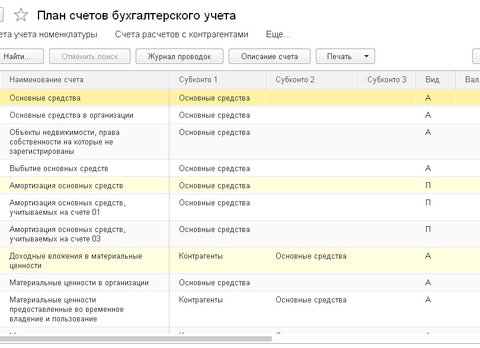Select row Доходные вложения в материальные ценности
This screenshot has width=480, height=348.
[240, 260]
